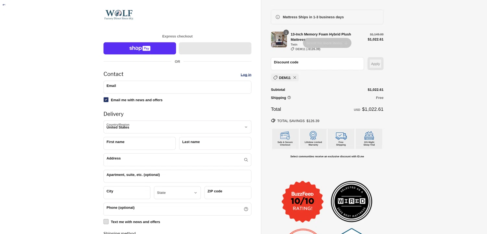Click the phone field help question icon
This screenshot has height=234, width=487.
pyautogui.click(x=246, y=209)
